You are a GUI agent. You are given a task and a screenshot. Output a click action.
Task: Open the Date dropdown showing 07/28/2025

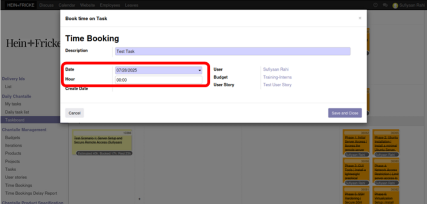pyautogui.click(x=158, y=70)
